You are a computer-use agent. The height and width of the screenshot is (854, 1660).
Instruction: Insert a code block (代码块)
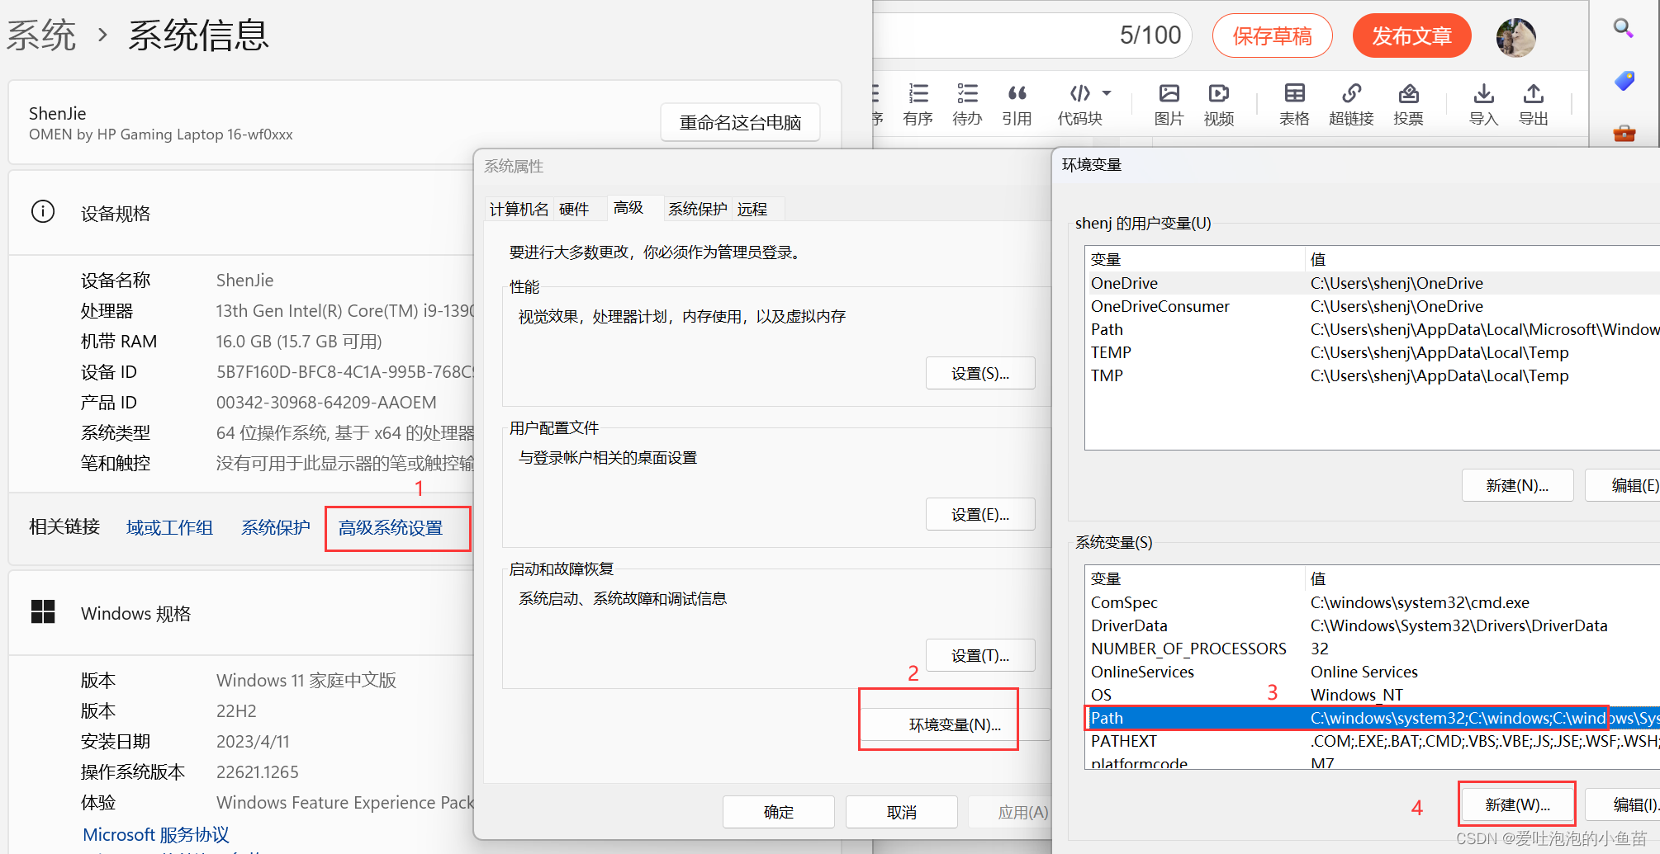1080,104
